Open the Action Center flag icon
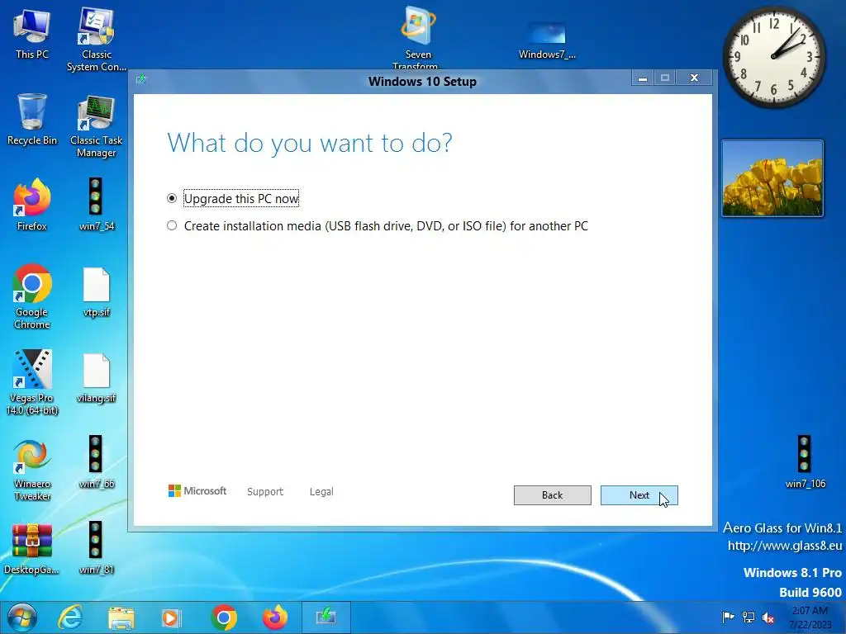The width and height of the screenshot is (846, 634). [x=728, y=617]
